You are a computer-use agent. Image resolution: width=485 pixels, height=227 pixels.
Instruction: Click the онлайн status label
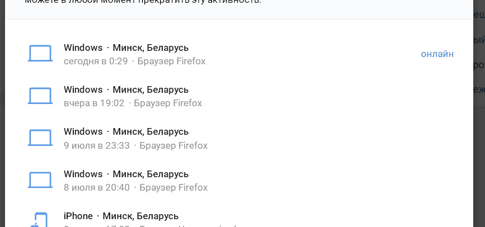pos(437,54)
